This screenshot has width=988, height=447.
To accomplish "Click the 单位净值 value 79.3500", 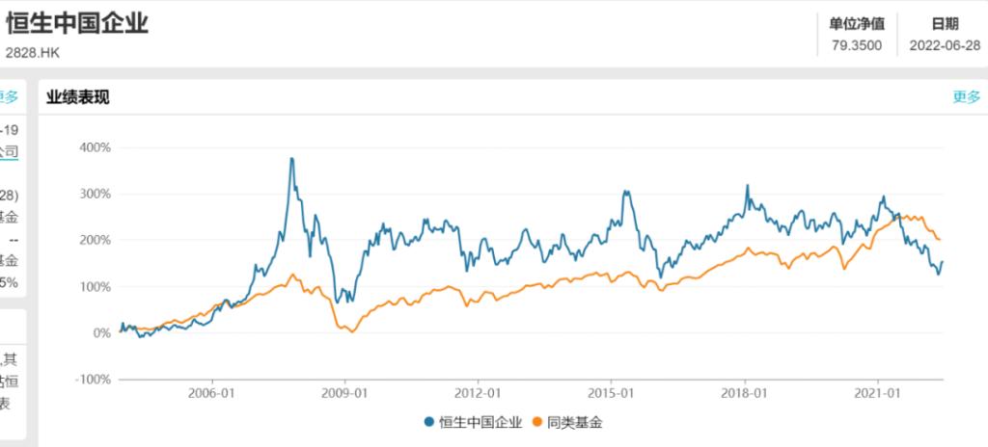I will coord(857,45).
